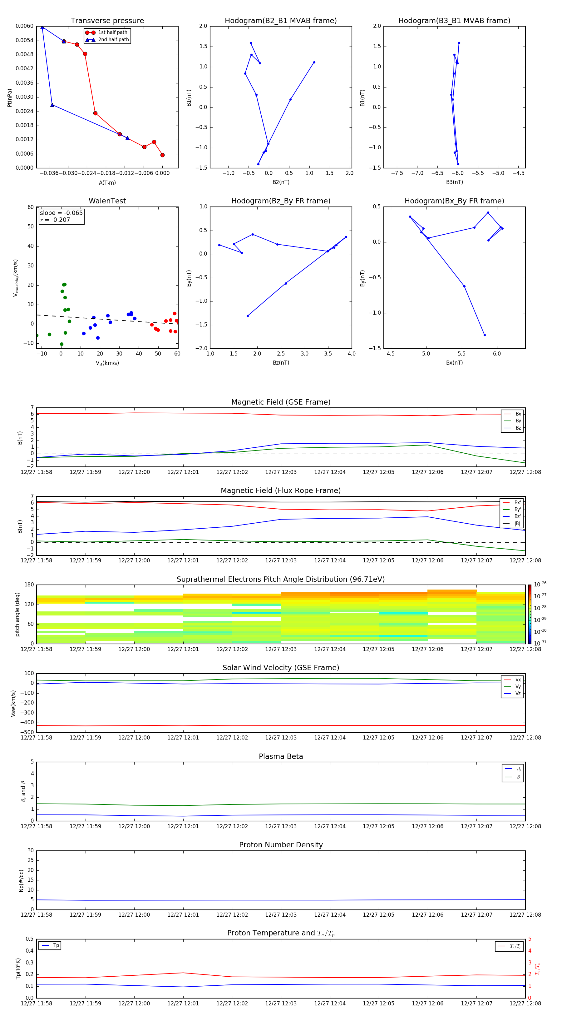Click '2nd half path' legend entry
The image size is (562, 1031).
click(x=107, y=40)
